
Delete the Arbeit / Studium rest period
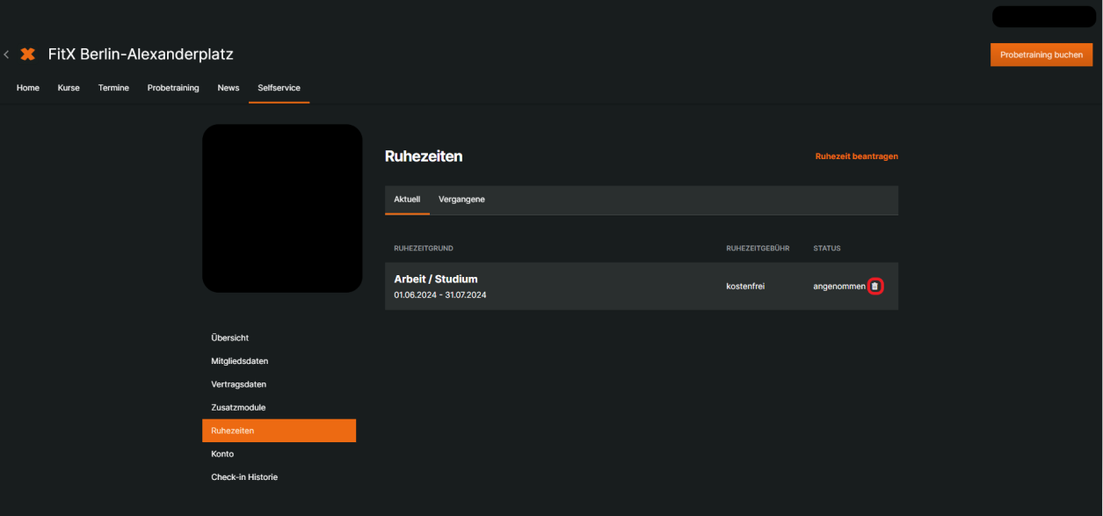(874, 286)
